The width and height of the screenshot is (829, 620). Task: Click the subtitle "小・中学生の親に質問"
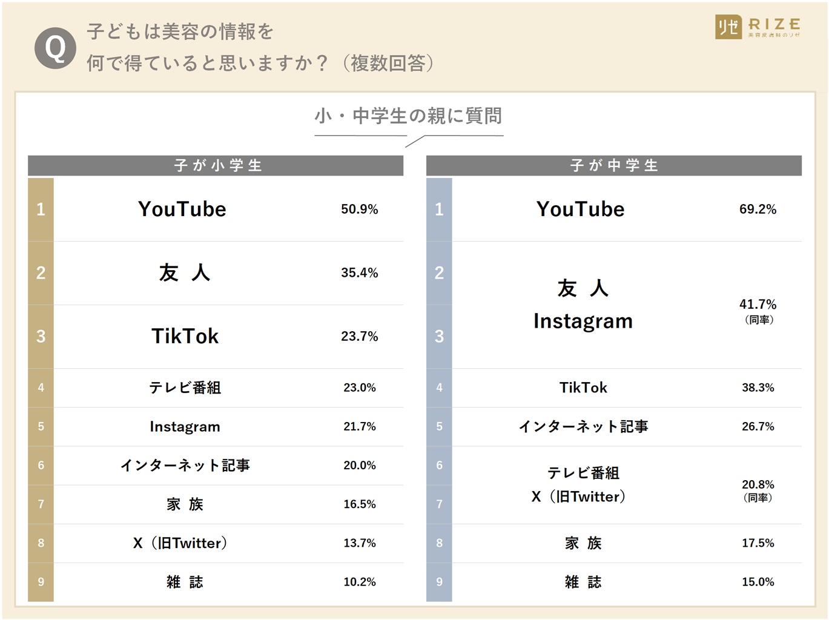tap(409, 116)
